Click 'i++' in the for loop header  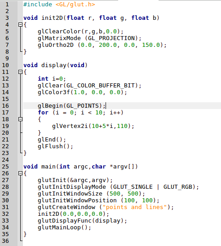pyautogui.click(x=115, y=113)
